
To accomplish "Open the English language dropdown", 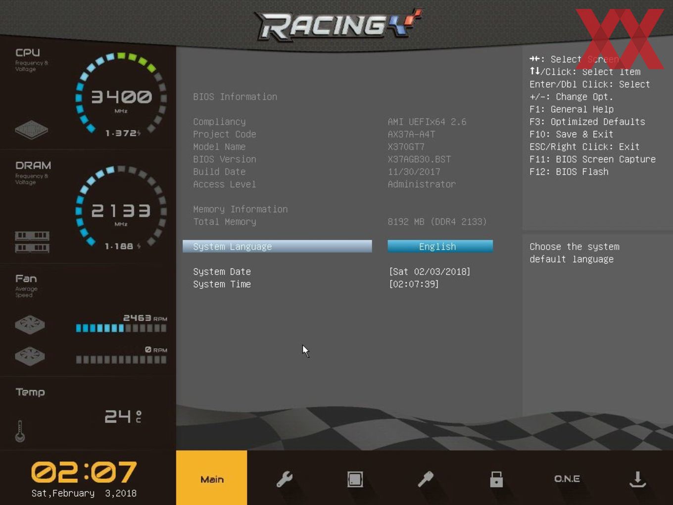I will [440, 247].
